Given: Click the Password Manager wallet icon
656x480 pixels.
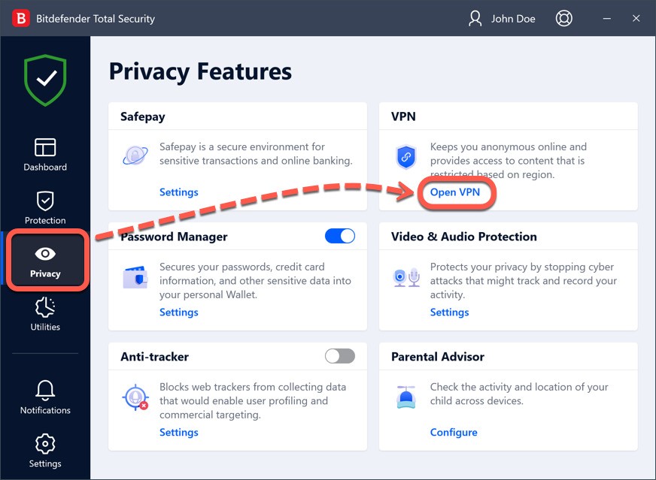Looking at the screenshot, I should [136, 278].
